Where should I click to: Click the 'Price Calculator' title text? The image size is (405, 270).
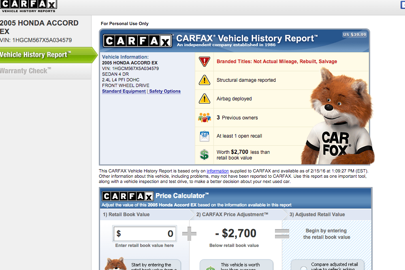coord(182,196)
